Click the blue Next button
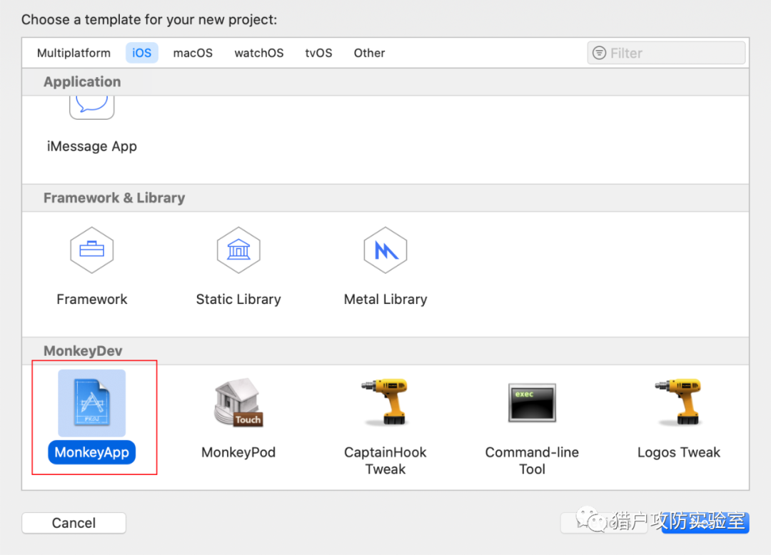Viewport: 771px width, 555px height. pos(705,523)
